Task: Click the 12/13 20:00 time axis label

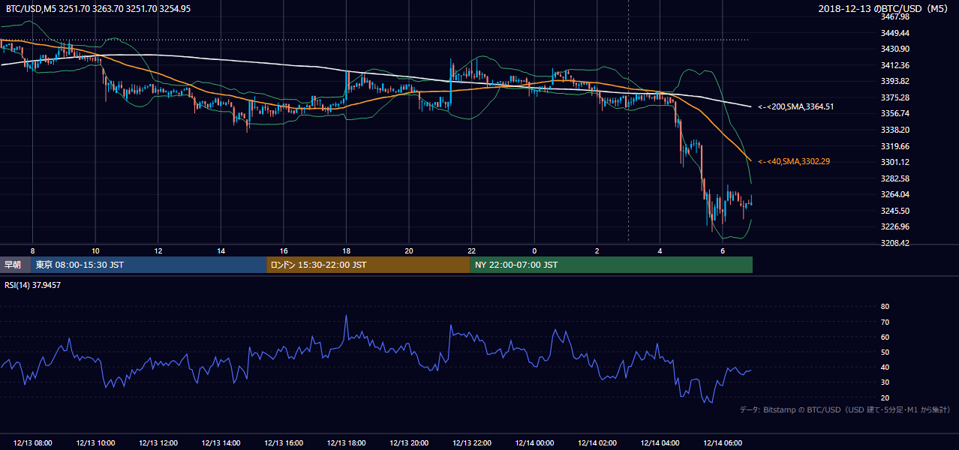Action: [x=409, y=443]
